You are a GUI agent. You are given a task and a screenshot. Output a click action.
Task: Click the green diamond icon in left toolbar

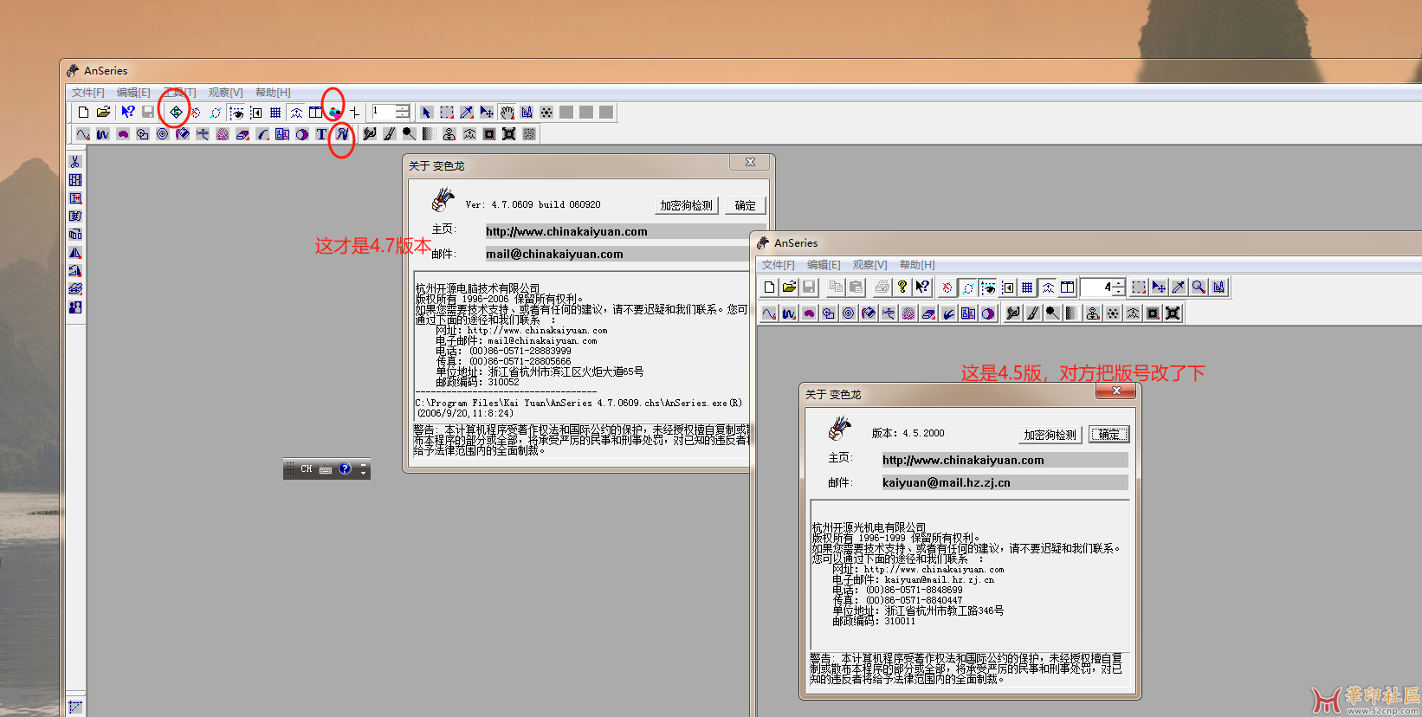point(176,113)
